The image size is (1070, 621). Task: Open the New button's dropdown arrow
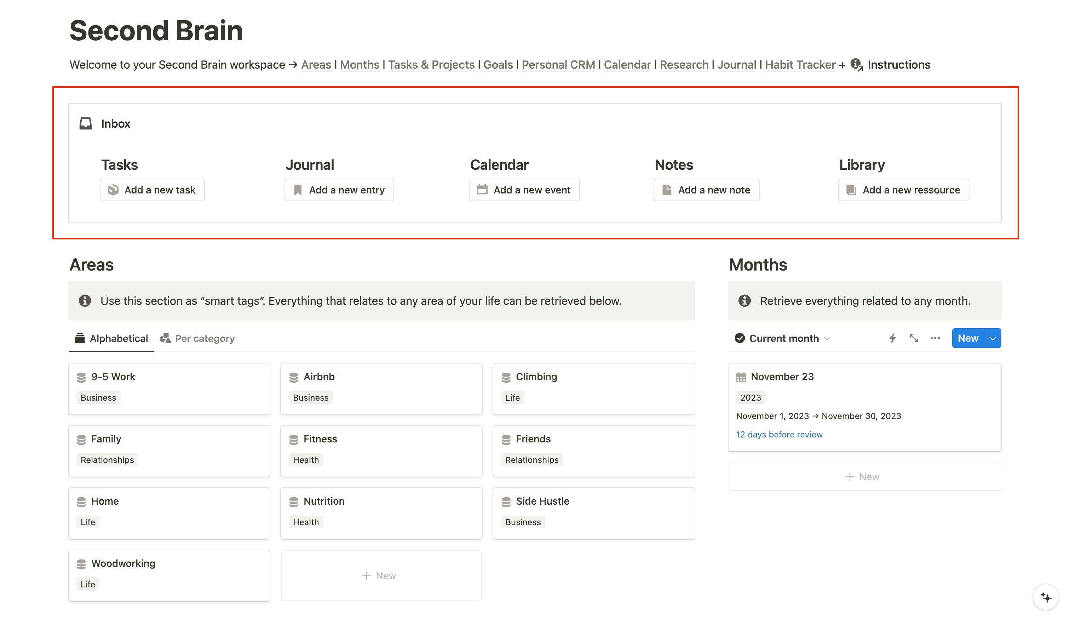[x=993, y=338]
